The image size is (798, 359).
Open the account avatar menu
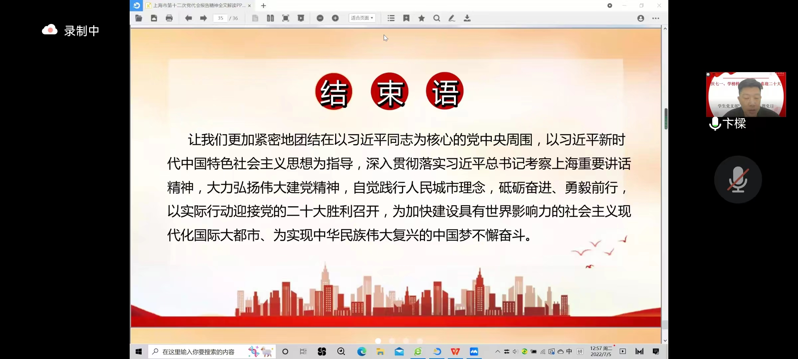coord(640,18)
